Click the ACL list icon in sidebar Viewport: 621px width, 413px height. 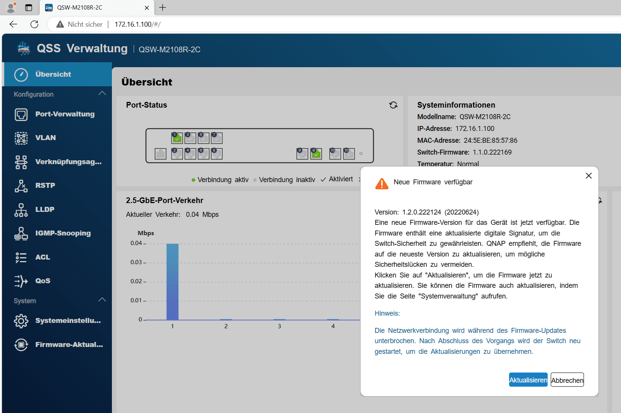21,257
